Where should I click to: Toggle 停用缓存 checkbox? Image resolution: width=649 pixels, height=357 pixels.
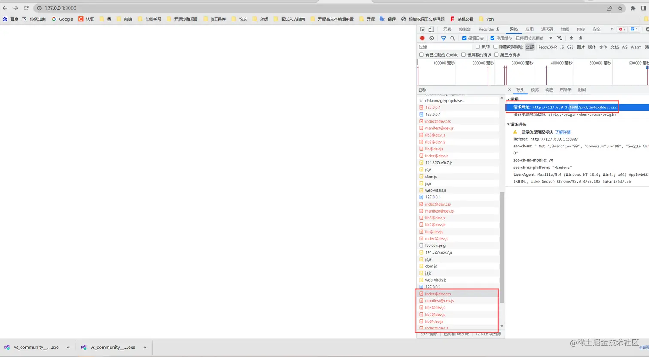(492, 38)
